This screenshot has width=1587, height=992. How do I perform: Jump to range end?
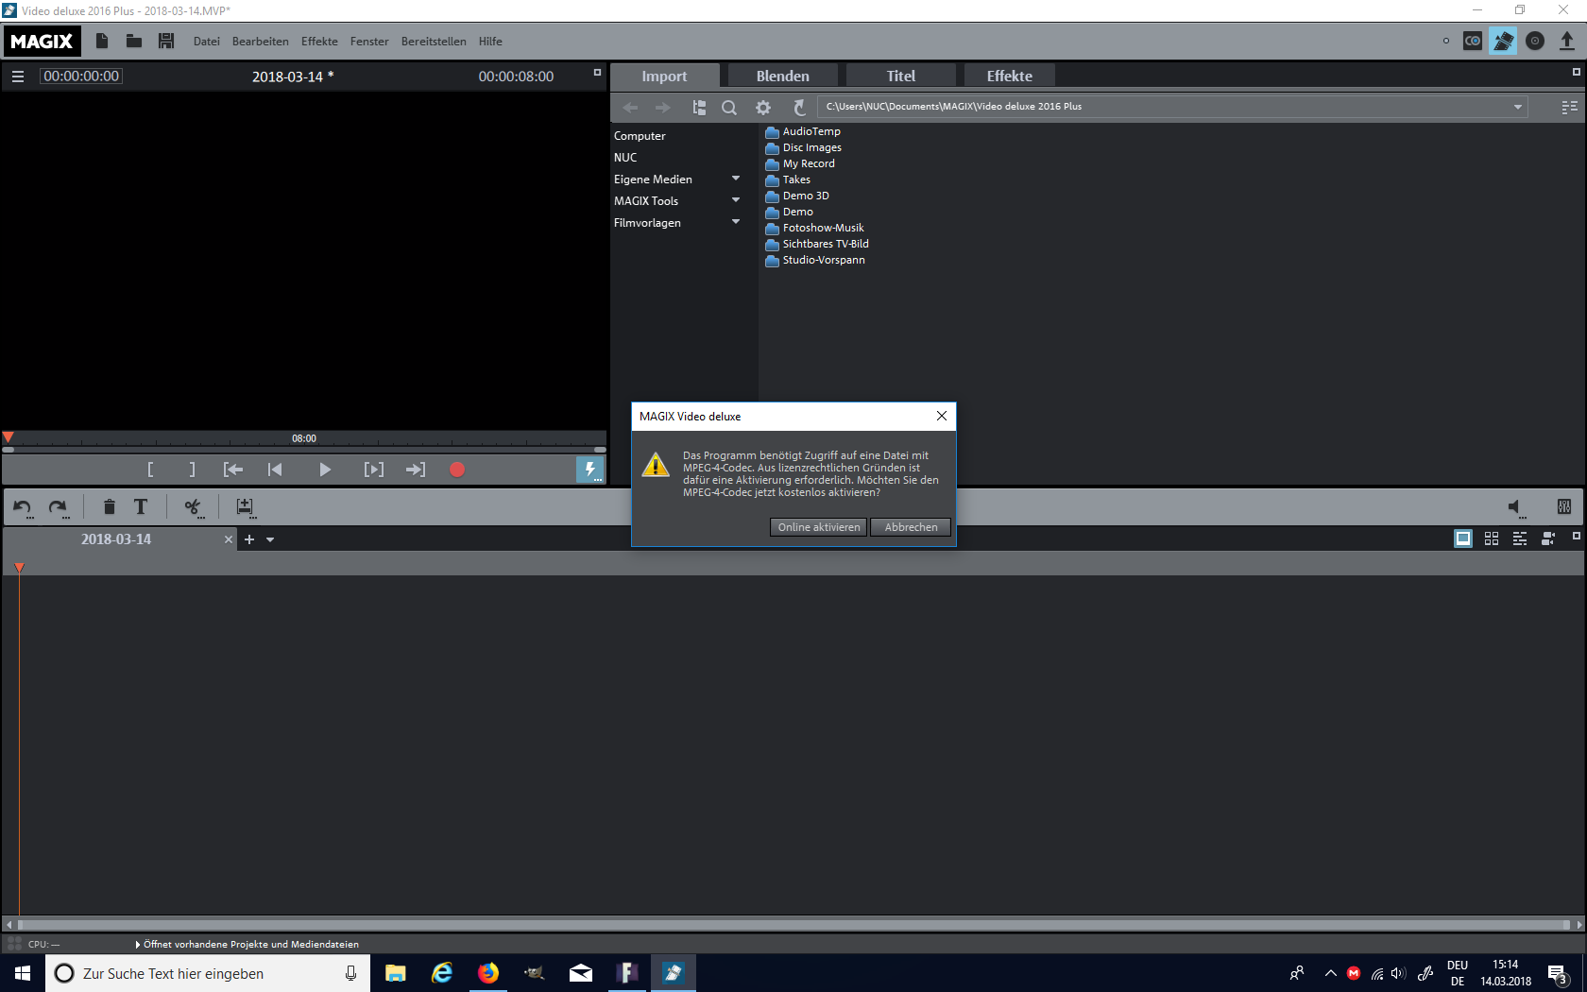coord(416,470)
